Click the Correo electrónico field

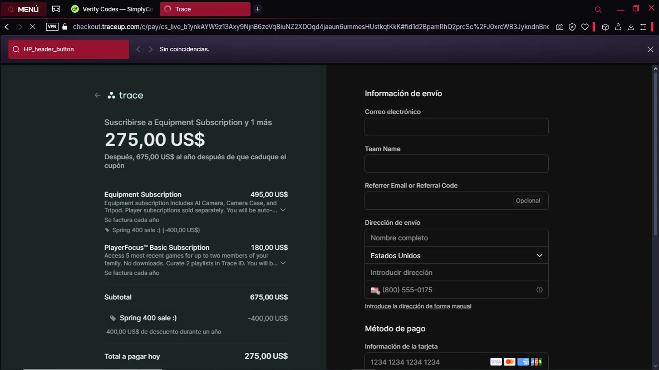456,127
